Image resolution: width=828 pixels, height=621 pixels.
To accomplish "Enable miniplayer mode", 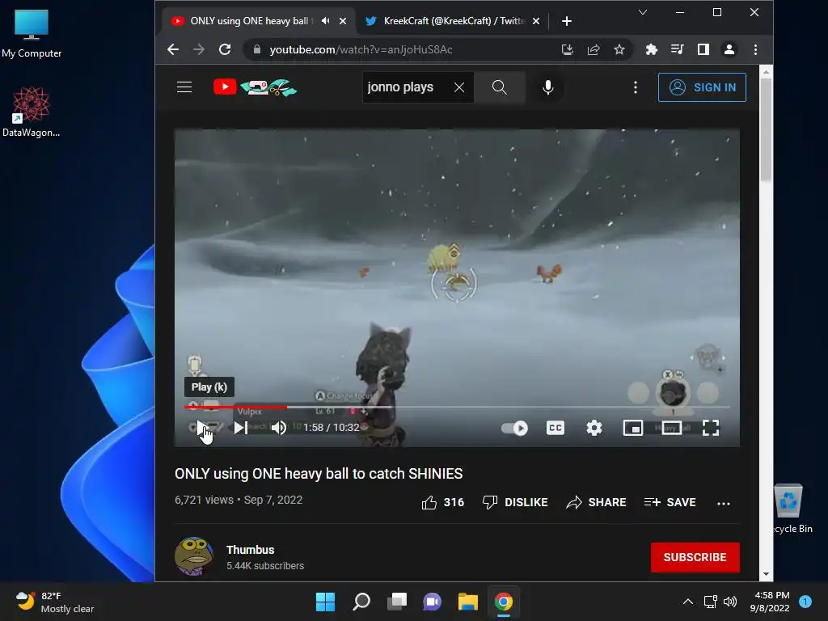I will [x=632, y=428].
